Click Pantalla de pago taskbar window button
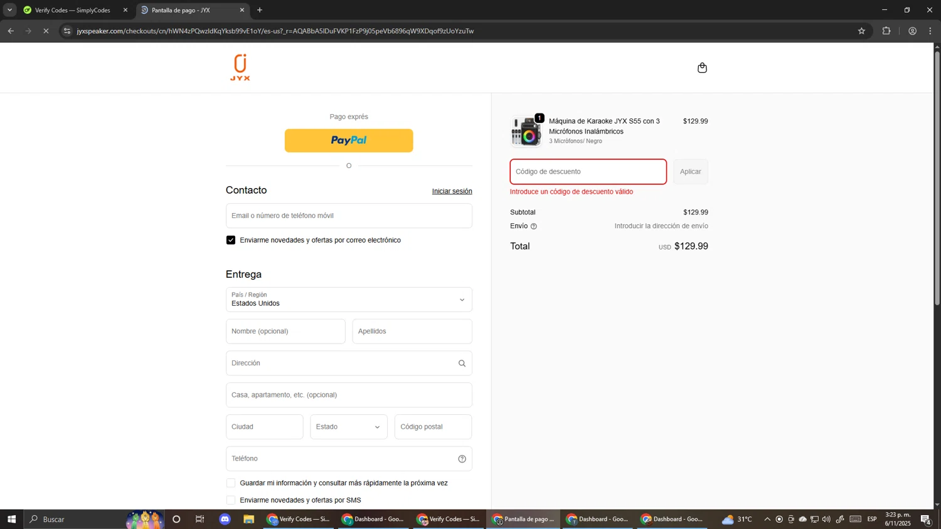Image resolution: width=941 pixels, height=529 pixels. coord(524,519)
